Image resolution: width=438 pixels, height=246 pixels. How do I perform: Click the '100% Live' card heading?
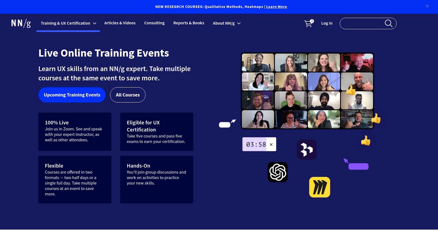57,122
